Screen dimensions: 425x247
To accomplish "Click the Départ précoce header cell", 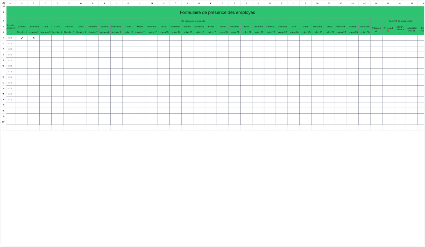I will [400, 29].
